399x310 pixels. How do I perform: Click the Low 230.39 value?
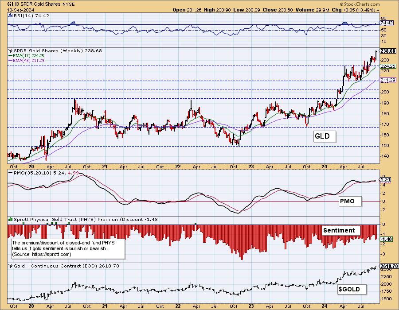pyautogui.click(x=246, y=10)
